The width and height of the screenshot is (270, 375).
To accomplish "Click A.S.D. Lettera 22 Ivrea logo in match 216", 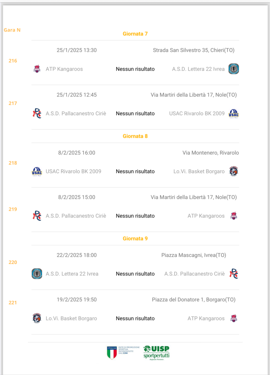I will 234,69.
